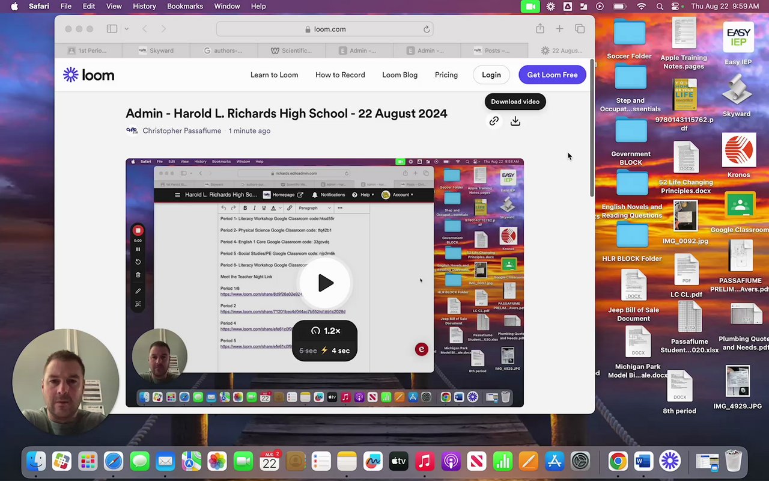
Task: Open Finder from the Dock
Action: coord(36,462)
